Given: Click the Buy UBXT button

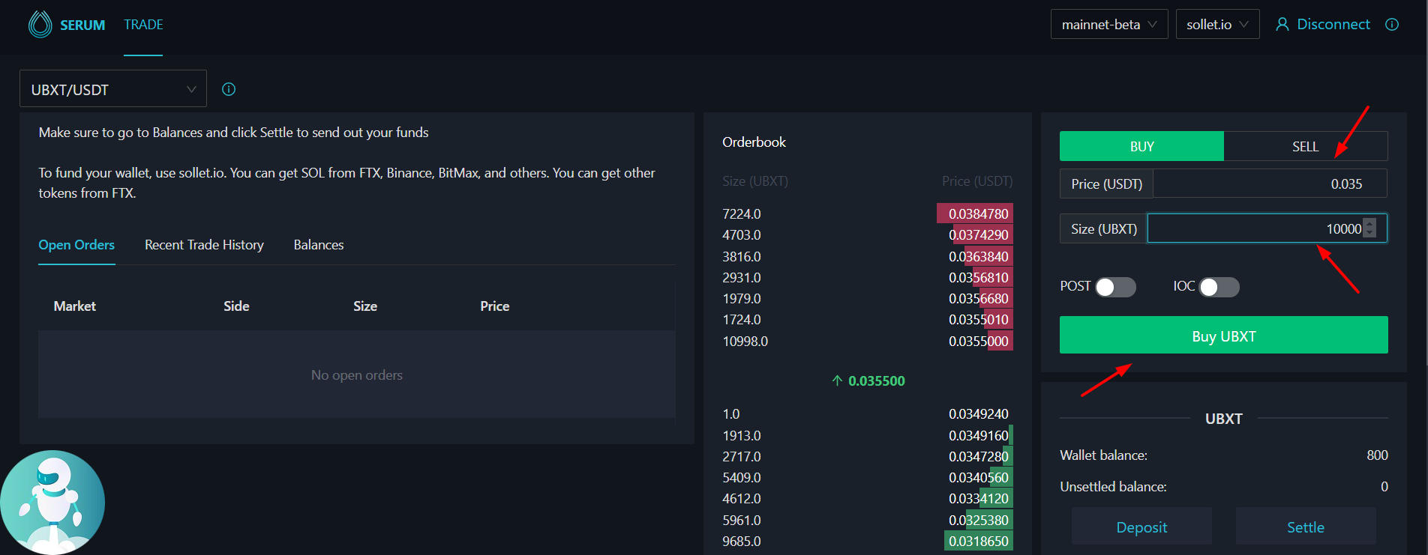Looking at the screenshot, I should [x=1224, y=335].
